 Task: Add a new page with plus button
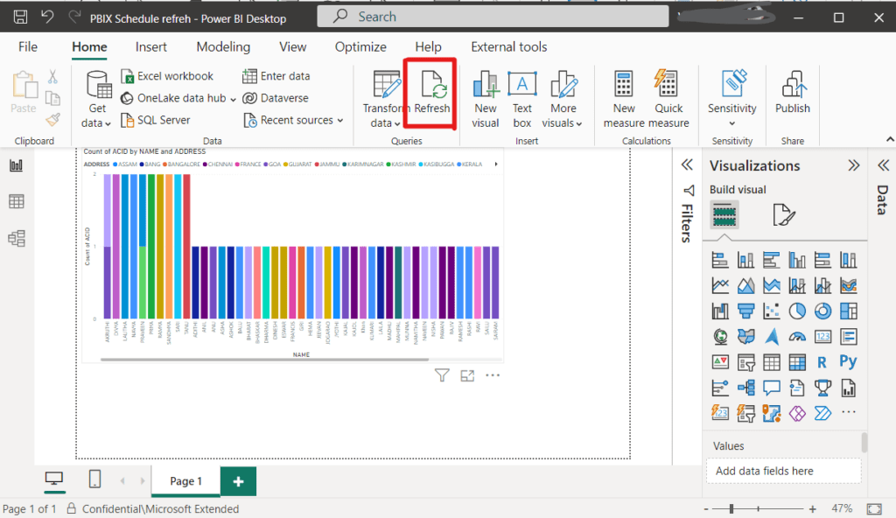[x=238, y=481]
